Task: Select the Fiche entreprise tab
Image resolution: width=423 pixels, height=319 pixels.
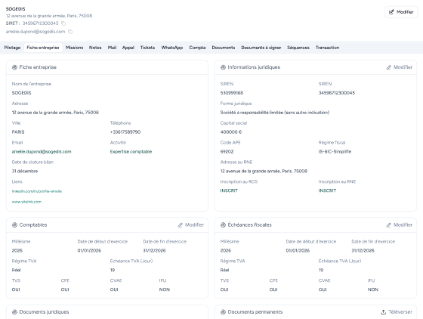Action: click(43, 48)
